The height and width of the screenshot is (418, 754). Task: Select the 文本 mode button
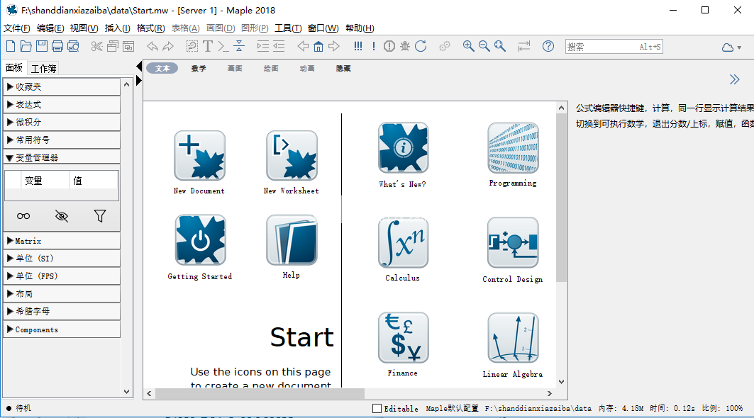coord(162,68)
